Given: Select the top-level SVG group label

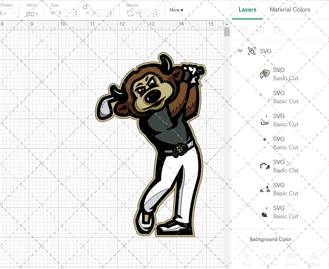Looking at the screenshot, I should pos(266,51).
